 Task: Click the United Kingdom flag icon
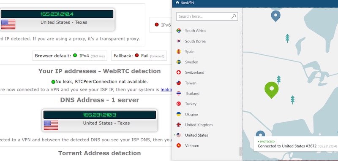click(178, 125)
